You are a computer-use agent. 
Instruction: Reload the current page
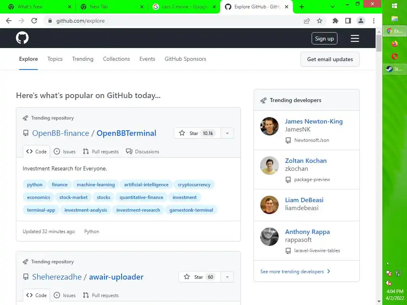click(34, 21)
